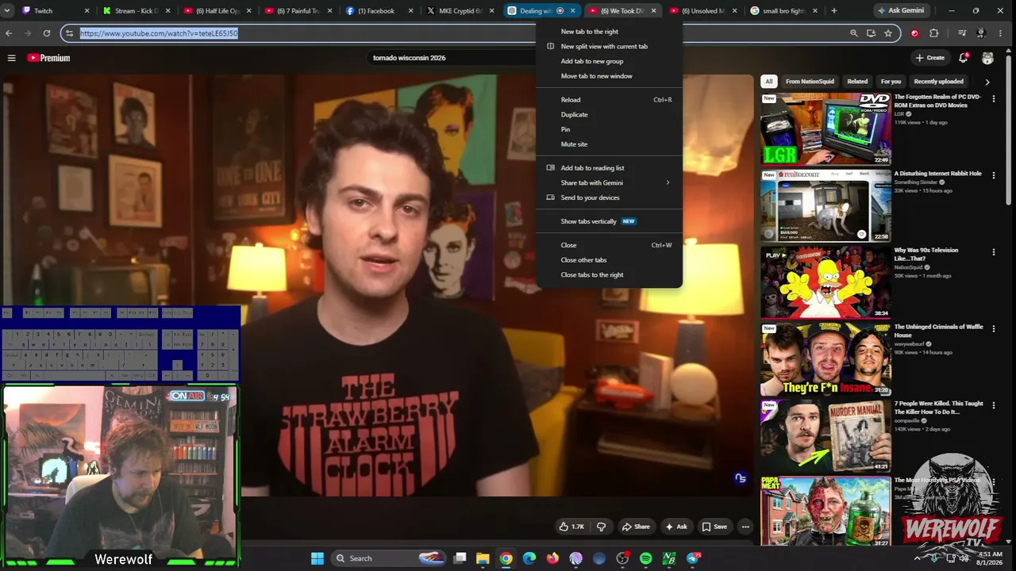
Task: Choose Duplicate from the tab context menu
Action: point(610,115)
